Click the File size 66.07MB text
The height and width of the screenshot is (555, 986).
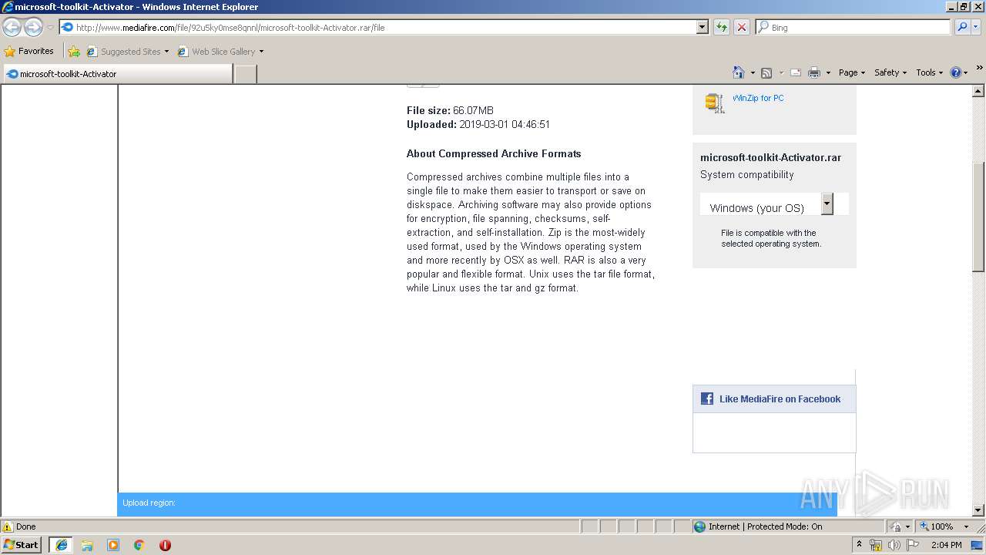[450, 110]
